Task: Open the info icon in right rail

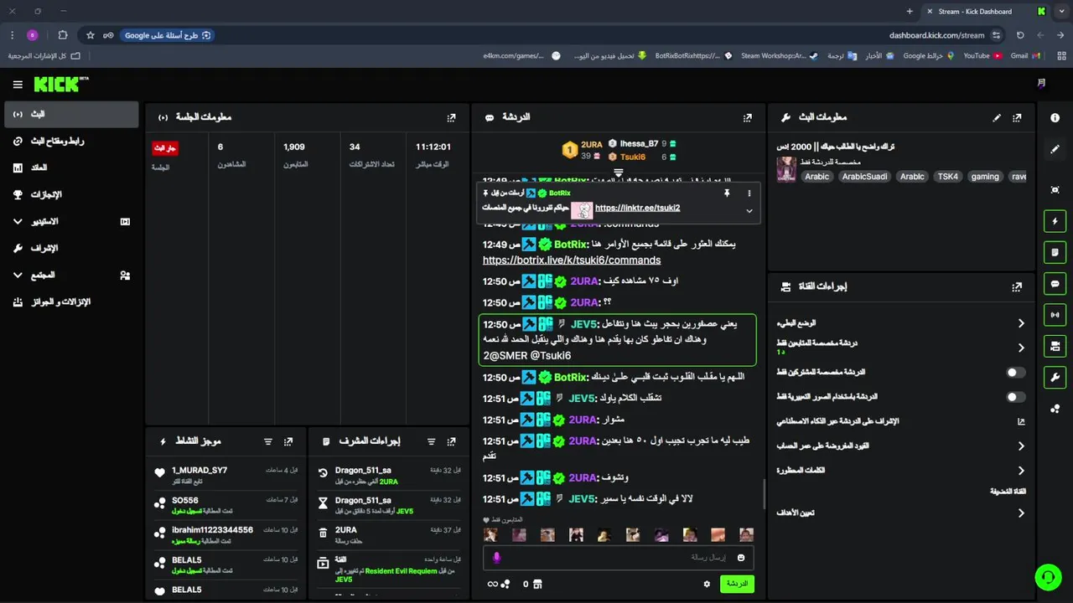Action: point(1055,118)
